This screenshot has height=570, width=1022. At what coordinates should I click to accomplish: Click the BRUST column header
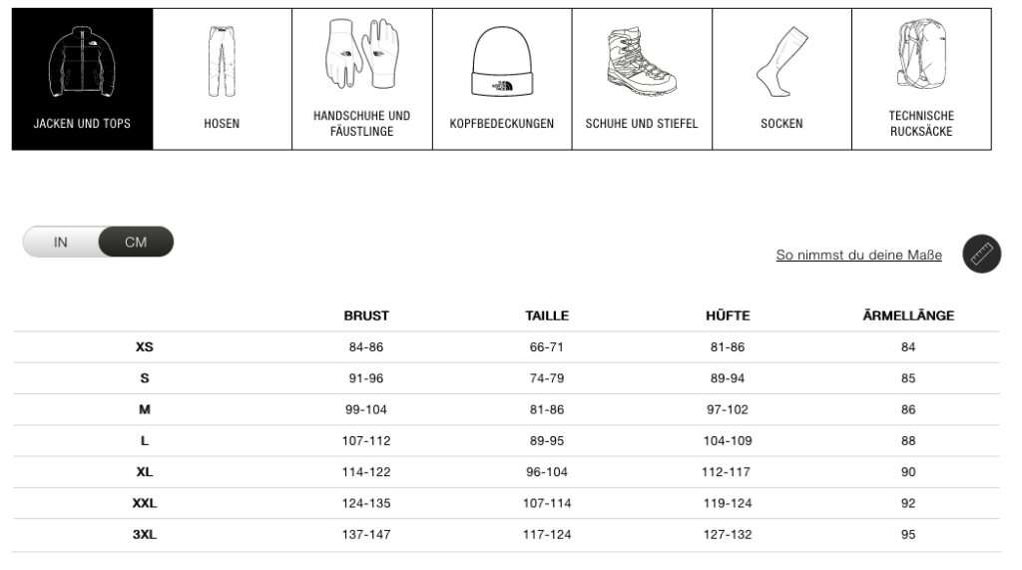pos(366,315)
